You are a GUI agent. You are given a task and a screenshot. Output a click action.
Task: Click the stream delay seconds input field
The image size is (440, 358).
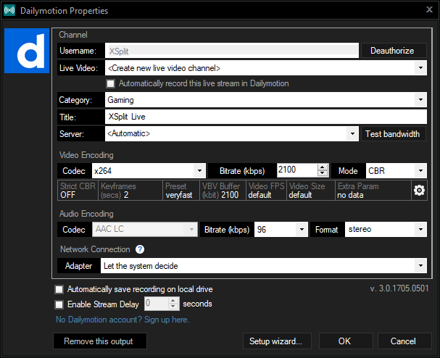157,304
